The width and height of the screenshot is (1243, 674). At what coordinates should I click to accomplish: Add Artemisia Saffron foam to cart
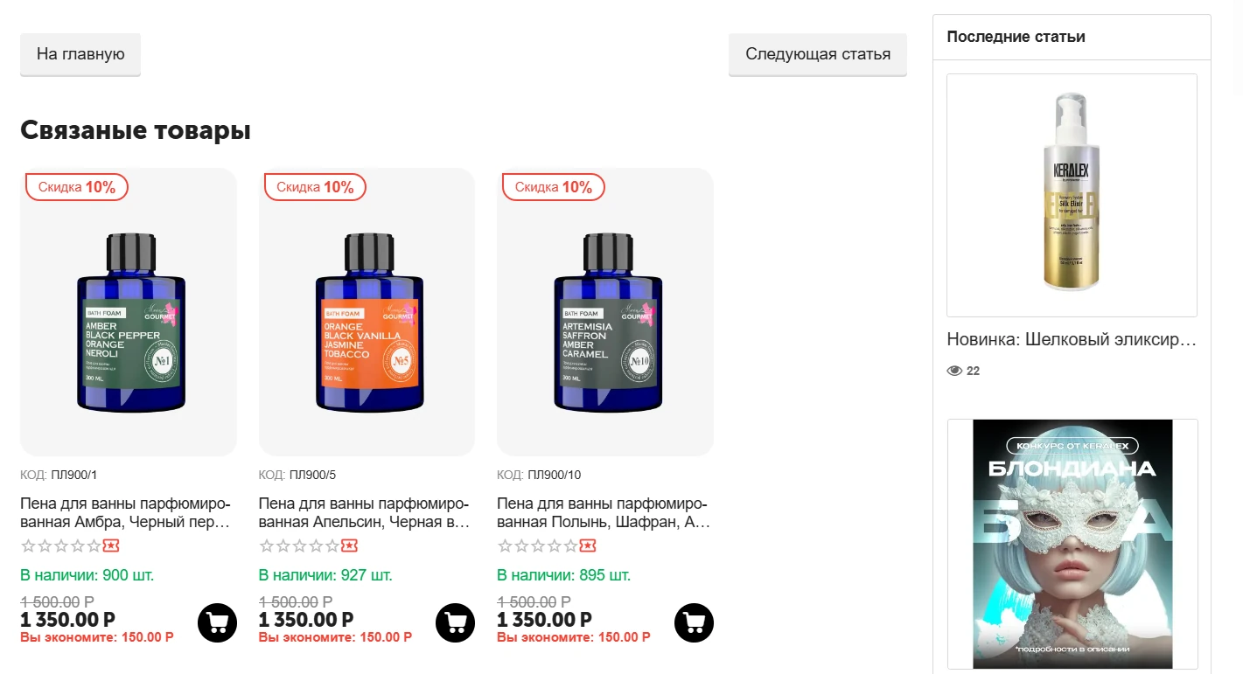(x=695, y=622)
